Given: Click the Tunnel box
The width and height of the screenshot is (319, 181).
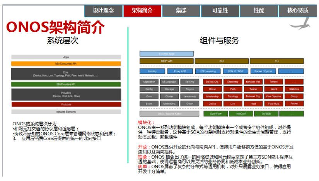Looking at the screenshot, I should point(253,89).
